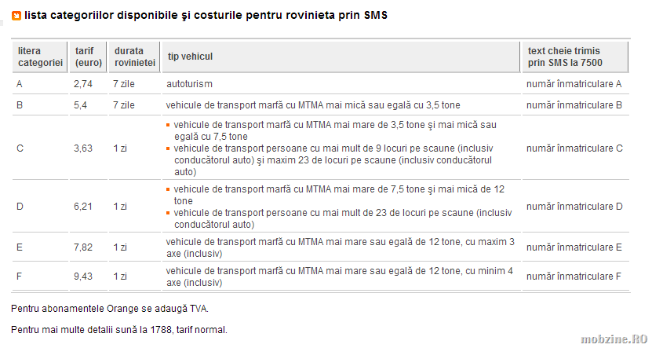Click the 2,74 euro tariff value
The height and width of the screenshot is (348, 652).
[83, 84]
